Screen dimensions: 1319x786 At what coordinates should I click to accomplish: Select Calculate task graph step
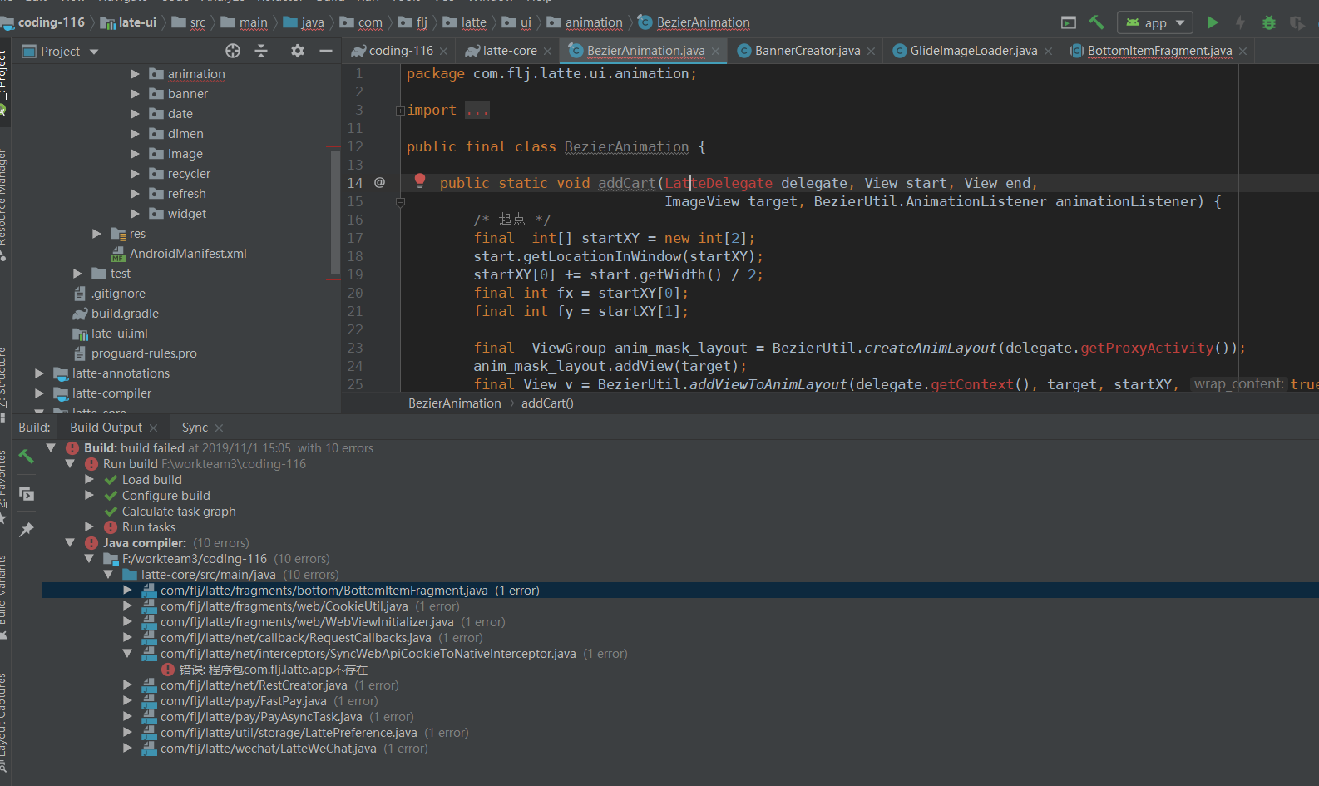pyautogui.click(x=179, y=512)
